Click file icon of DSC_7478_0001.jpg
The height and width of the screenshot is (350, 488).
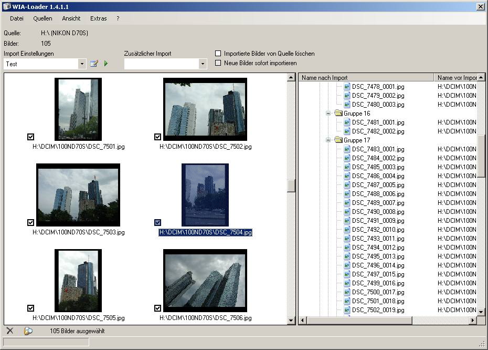coord(347,87)
